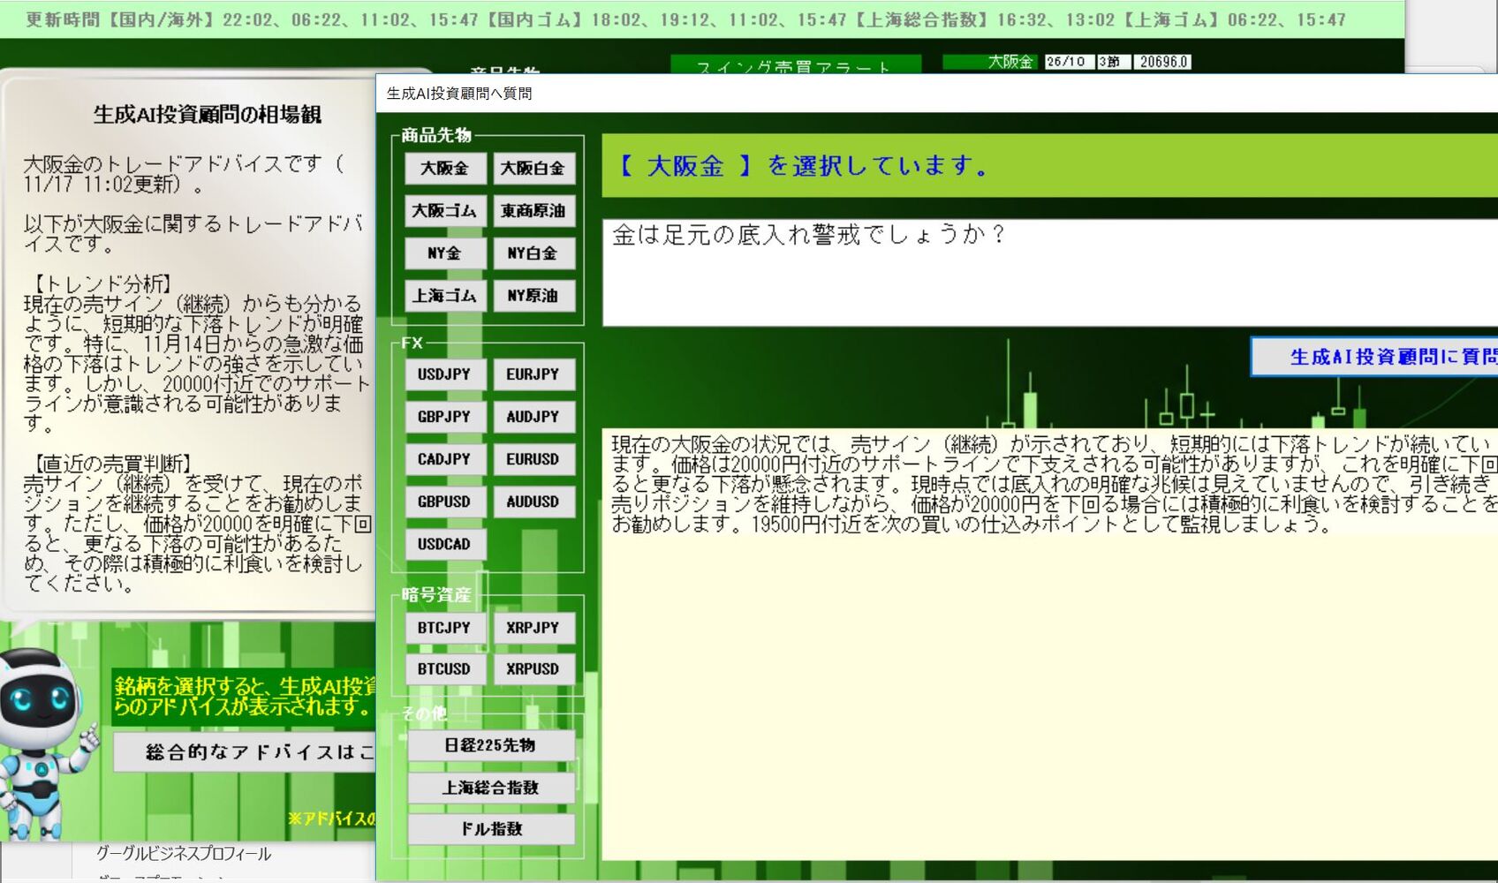
Task: Choose the EURJPY pair button
Action: tap(533, 374)
